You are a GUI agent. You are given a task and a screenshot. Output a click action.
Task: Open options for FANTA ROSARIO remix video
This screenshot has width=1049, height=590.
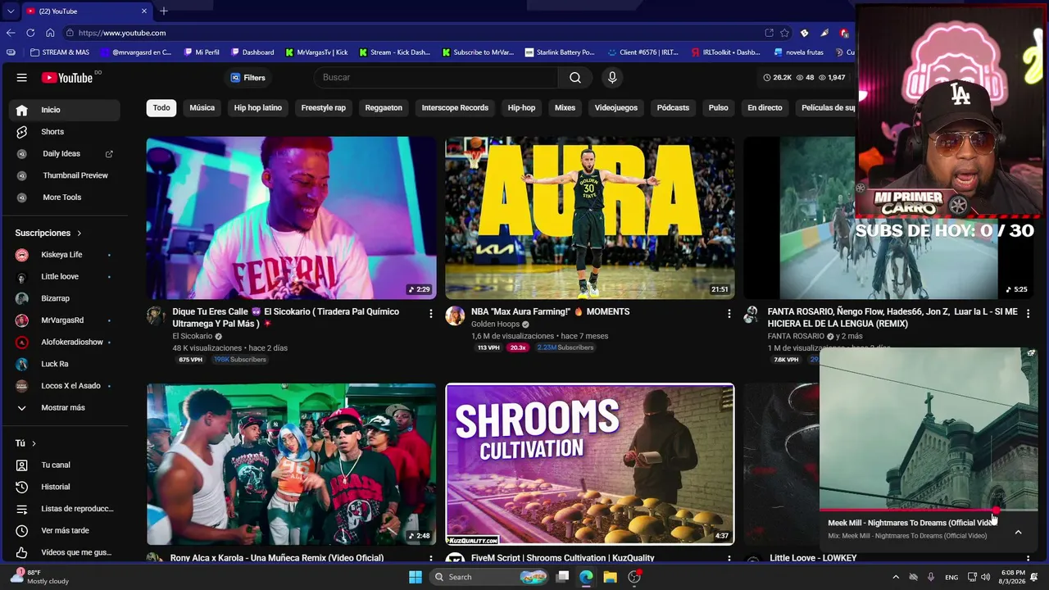pyautogui.click(x=1028, y=313)
